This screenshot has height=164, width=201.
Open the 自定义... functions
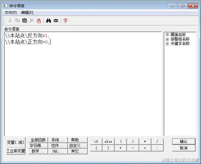click(78, 145)
